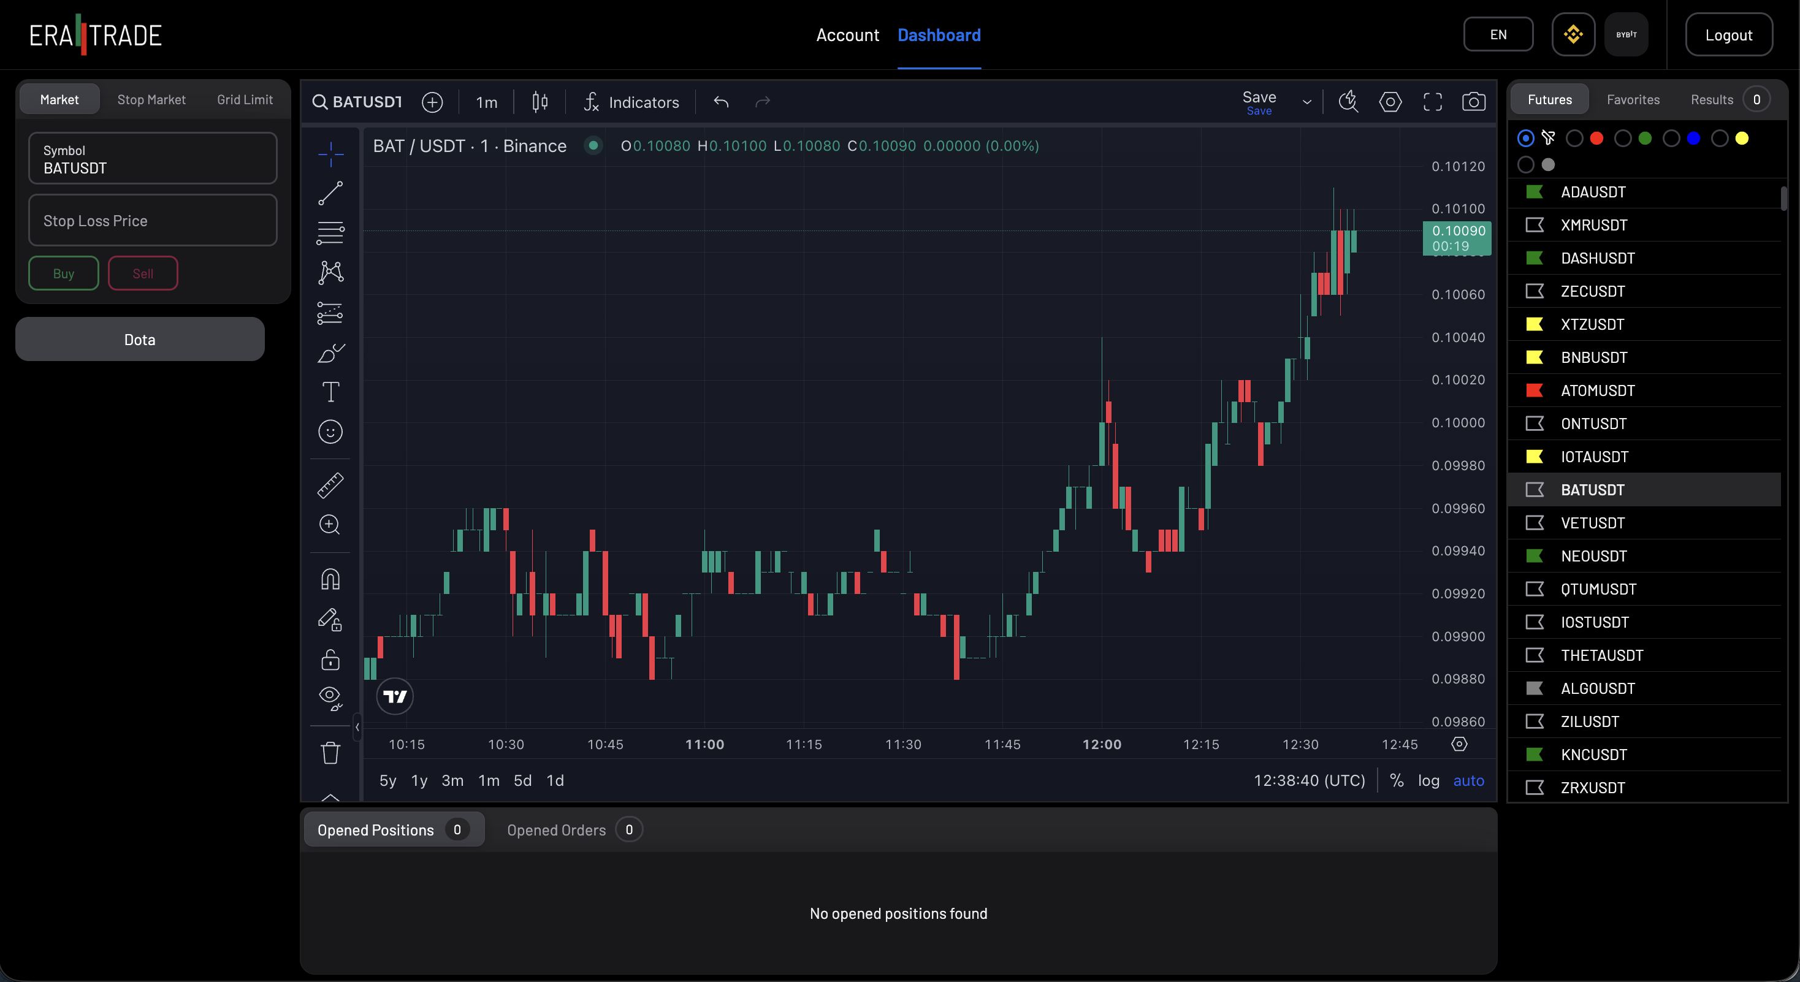This screenshot has height=982, width=1800.
Task: Click the trash remove objects icon
Action: [330, 753]
